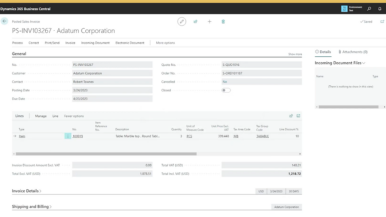Click the TAXABLE tax group code
This screenshot has width=386, height=217.
(x=262, y=136)
